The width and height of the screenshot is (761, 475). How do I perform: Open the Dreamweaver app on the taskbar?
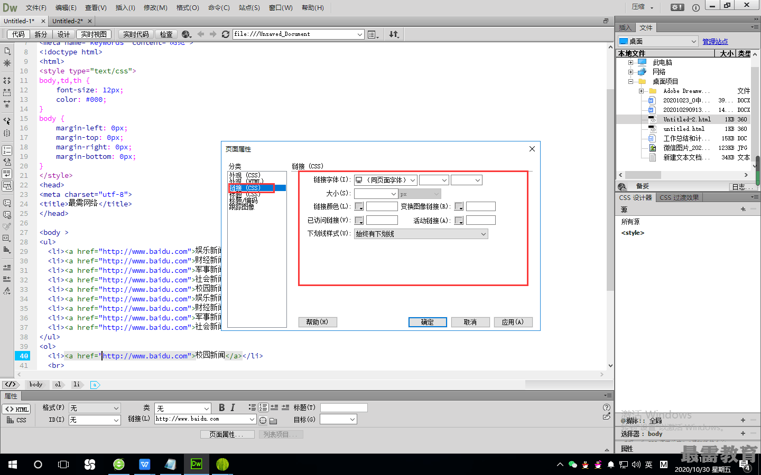coord(196,464)
